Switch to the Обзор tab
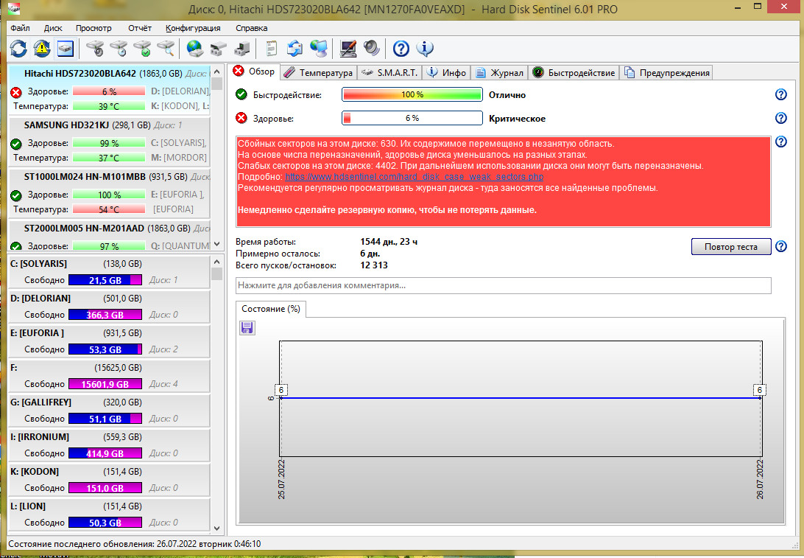The width and height of the screenshot is (804, 558). pos(254,72)
